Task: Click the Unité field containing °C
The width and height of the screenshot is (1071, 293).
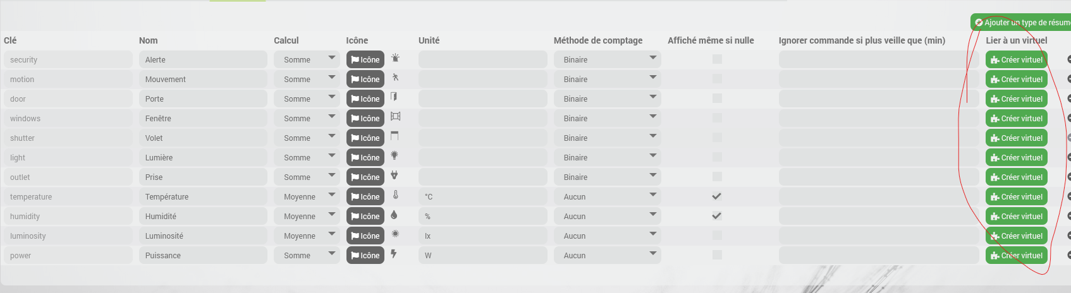Action: [483, 196]
